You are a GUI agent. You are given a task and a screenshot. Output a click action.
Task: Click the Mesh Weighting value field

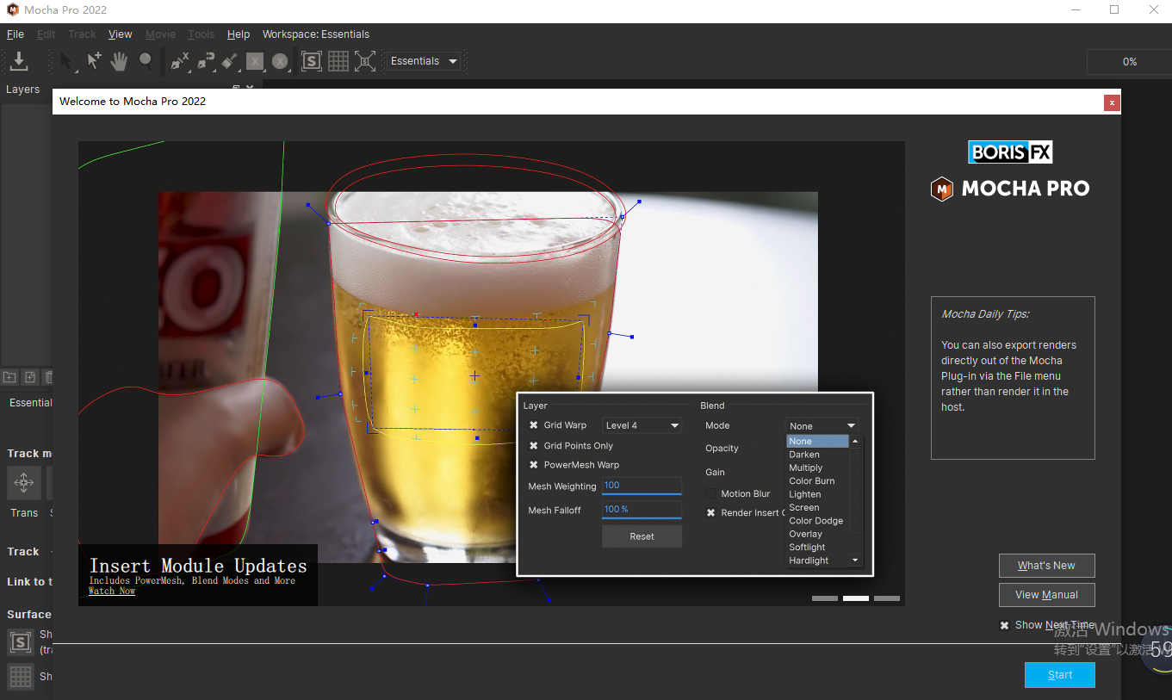(642, 486)
